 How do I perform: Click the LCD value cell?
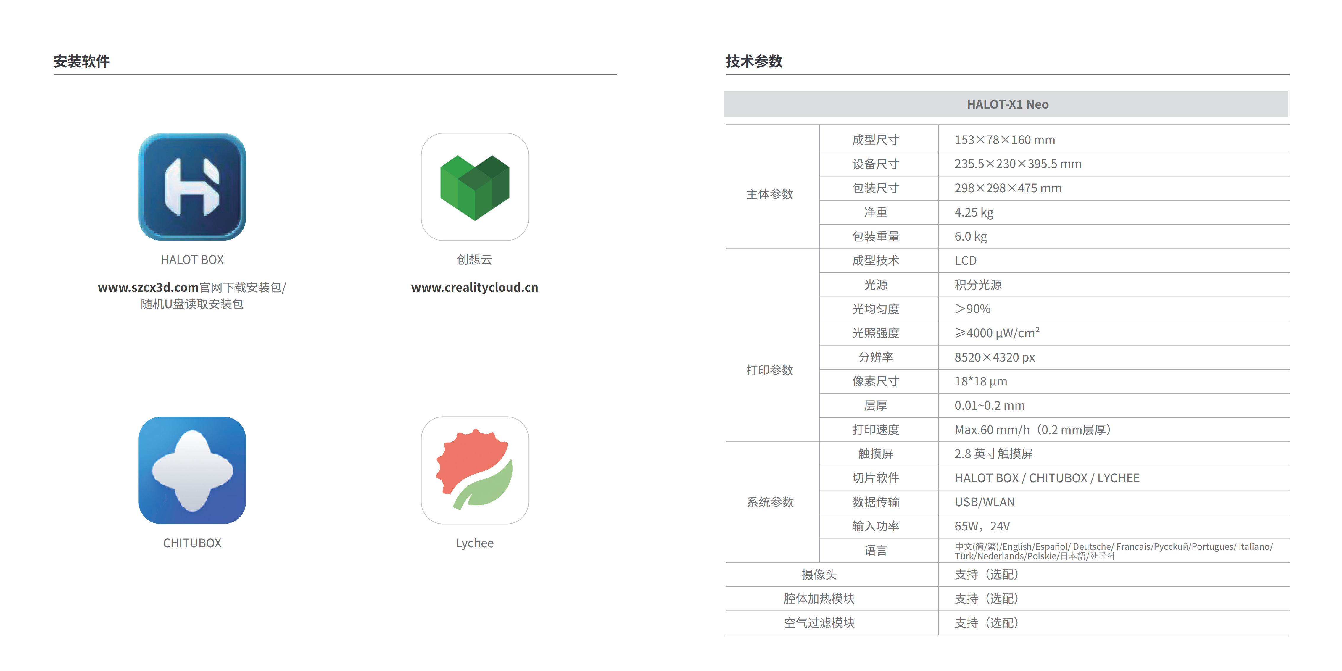966,260
